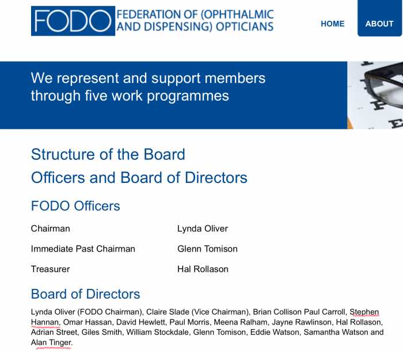This screenshot has height=351, width=403.
Task: Click the blue banner headline text
Action: pos(148,87)
